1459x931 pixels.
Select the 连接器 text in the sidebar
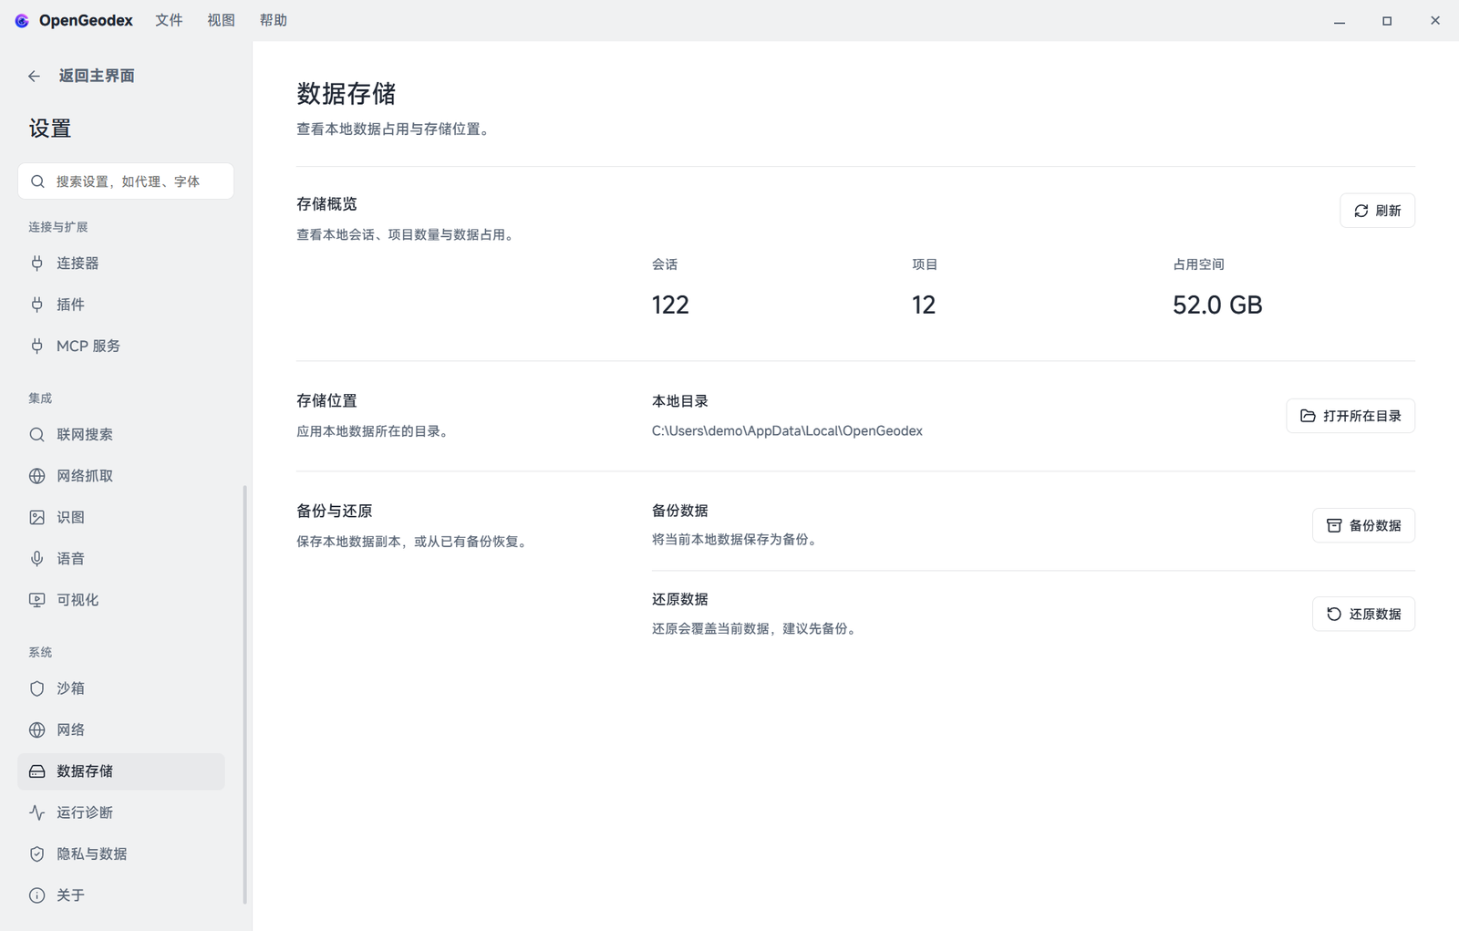78,264
